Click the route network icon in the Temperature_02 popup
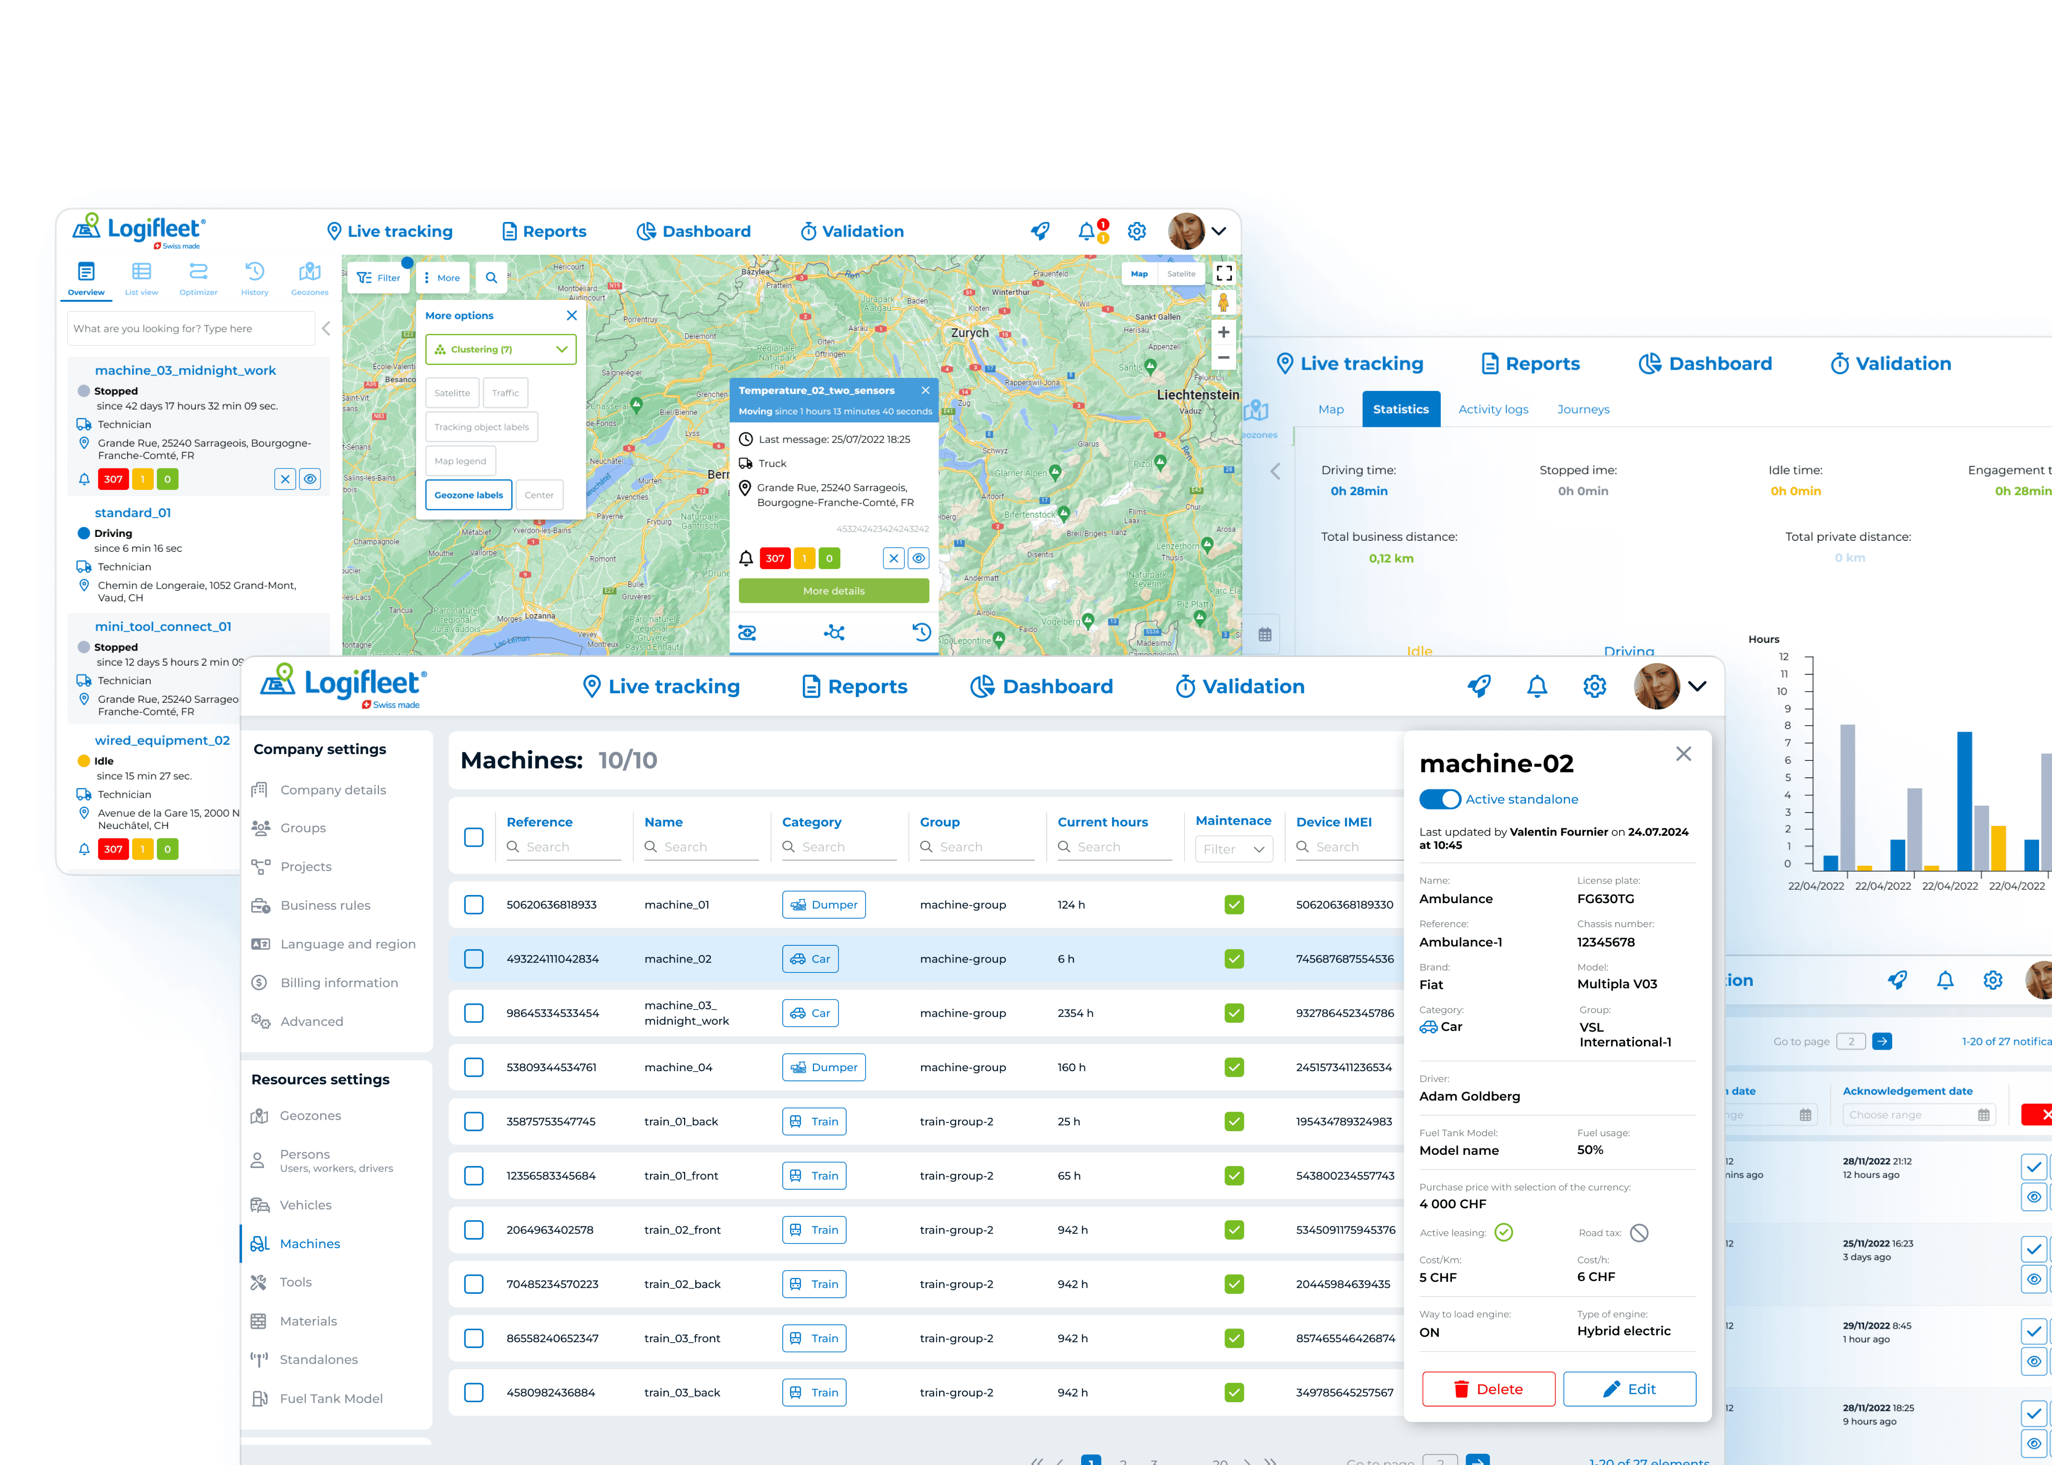 click(x=834, y=633)
